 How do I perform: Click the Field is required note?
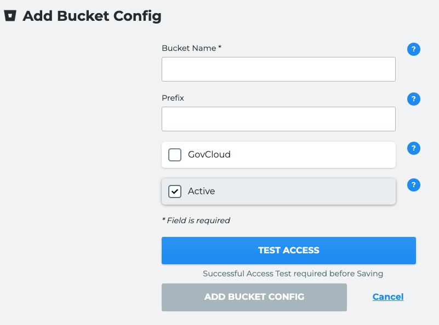coord(196,220)
